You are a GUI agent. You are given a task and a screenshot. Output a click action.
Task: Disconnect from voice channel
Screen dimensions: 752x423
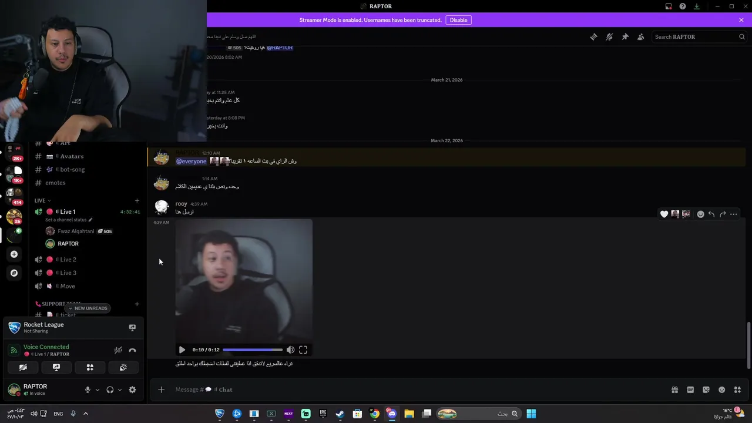132,350
